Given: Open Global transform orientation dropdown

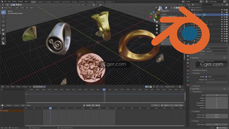Looking at the screenshot, I should 83,5.
